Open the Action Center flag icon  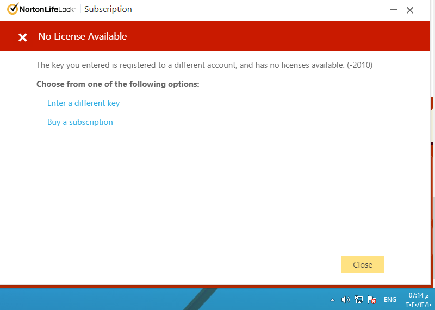pyautogui.click(x=371, y=300)
